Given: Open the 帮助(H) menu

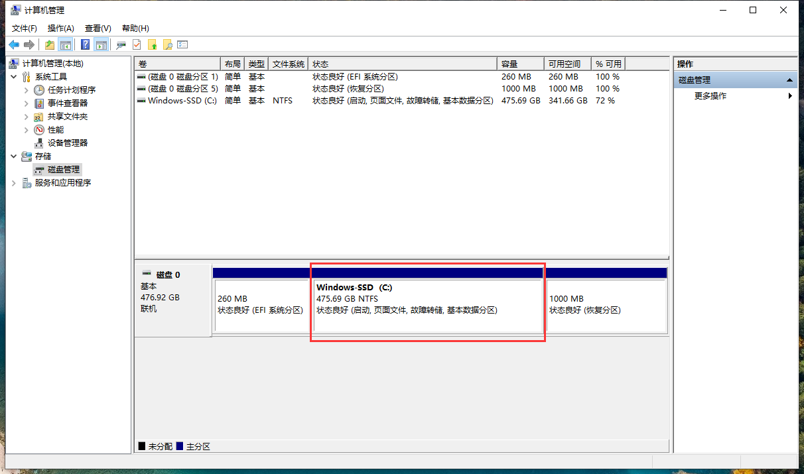Looking at the screenshot, I should 135,29.
